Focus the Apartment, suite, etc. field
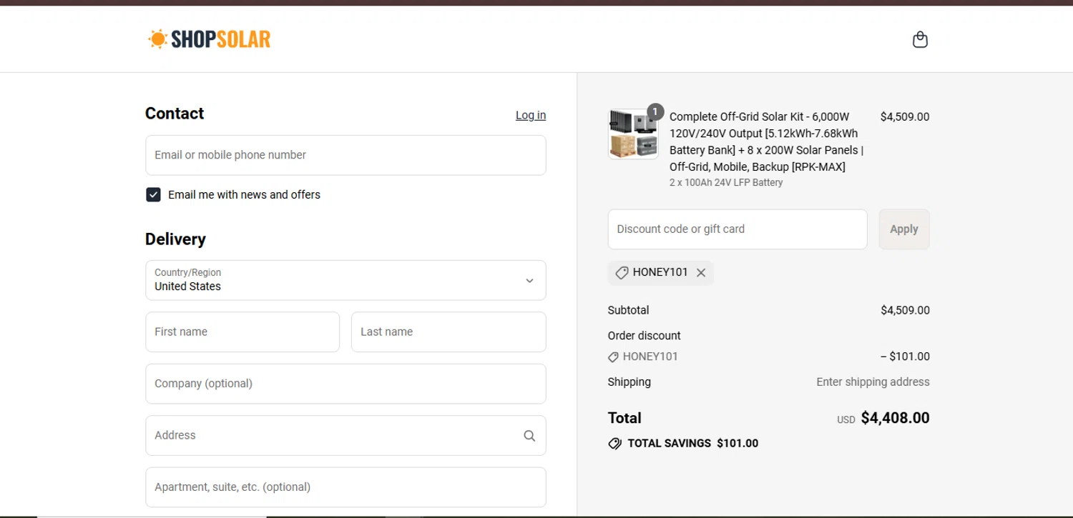This screenshot has height=518, width=1073. (346, 487)
